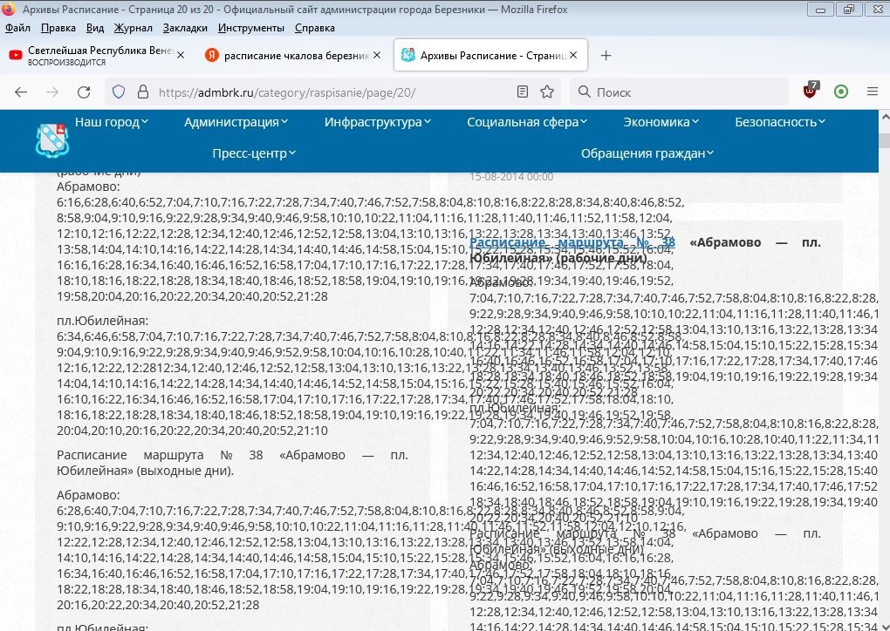Viewport: 890px width, 631px height.
Task: Reload the current page
Action: point(84,92)
